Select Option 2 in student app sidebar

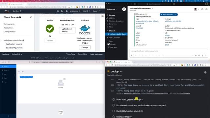click(x=8, y=70)
